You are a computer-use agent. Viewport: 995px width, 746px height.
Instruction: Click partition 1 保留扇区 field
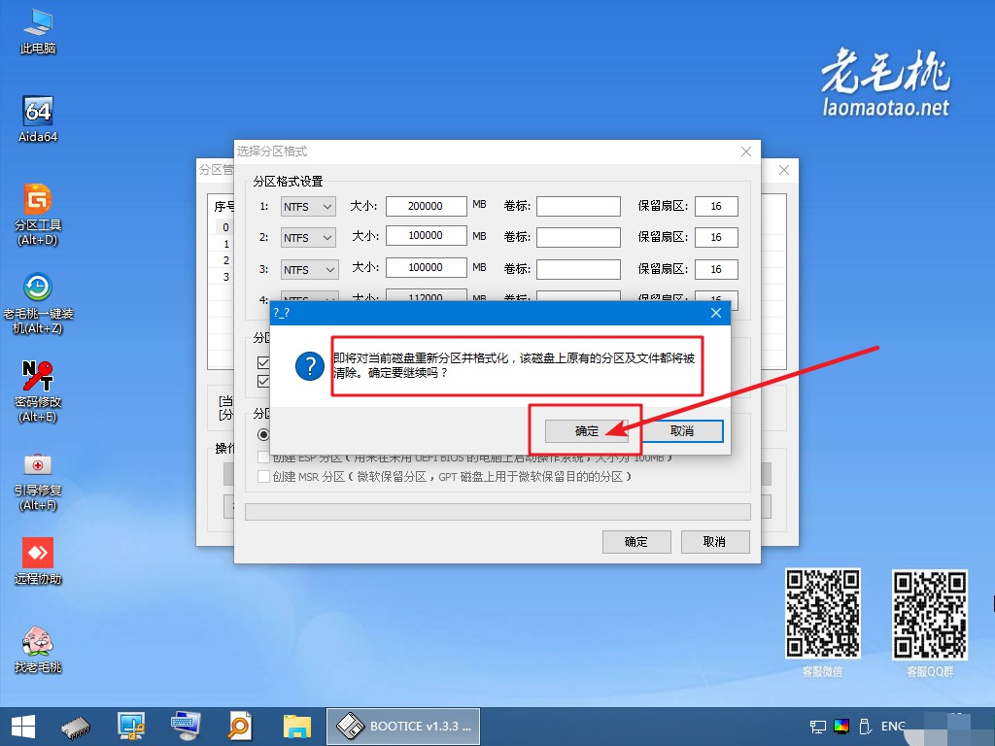(x=716, y=206)
